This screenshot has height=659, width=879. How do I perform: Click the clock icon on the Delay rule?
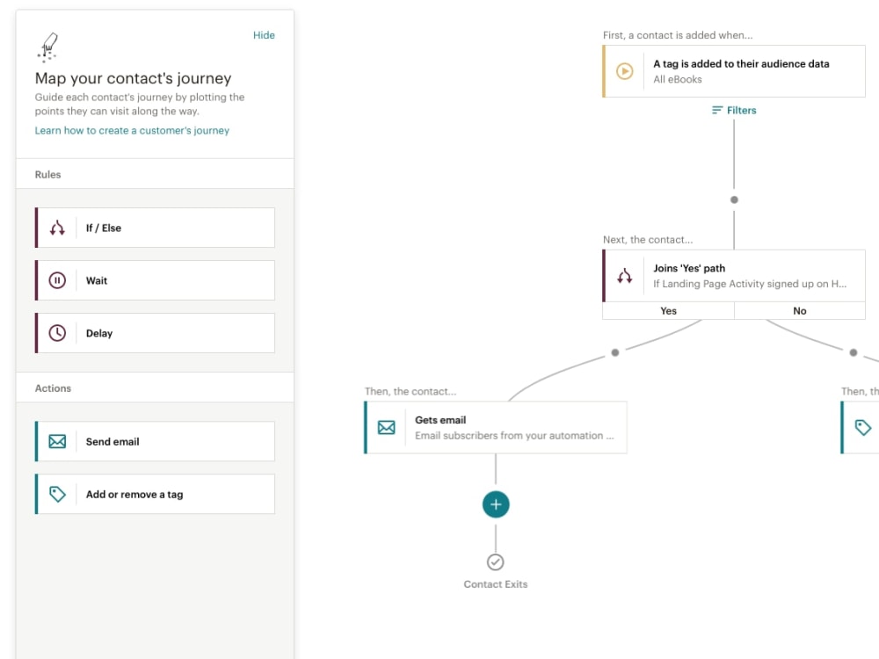point(57,333)
